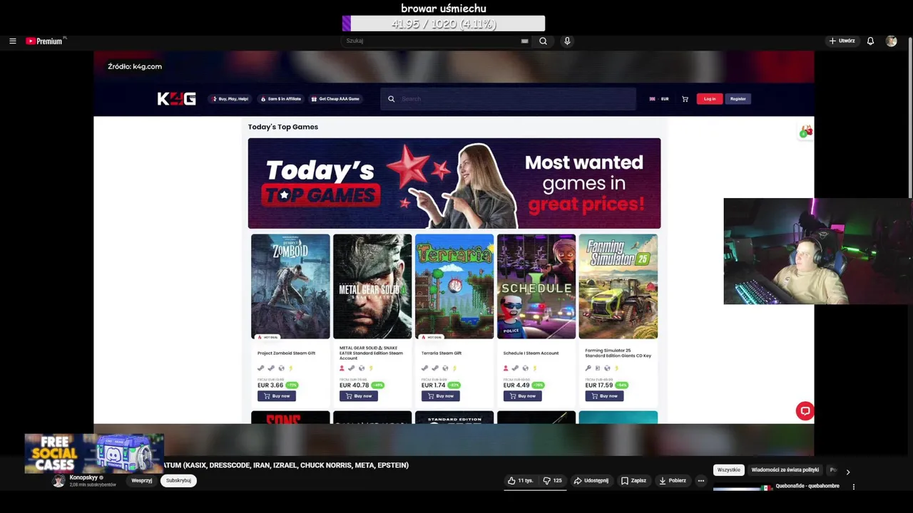Click Buy now for Farming Simulator 25
The width and height of the screenshot is (913, 513).
(x=604, y=396)
